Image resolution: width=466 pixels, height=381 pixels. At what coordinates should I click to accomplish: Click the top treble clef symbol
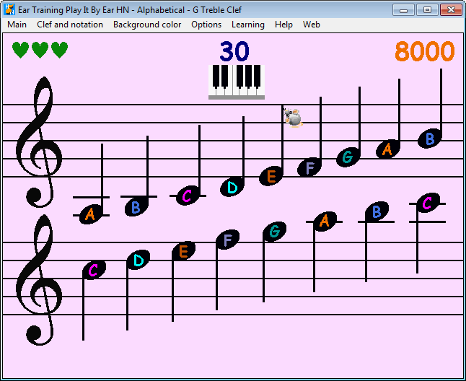click(x=39, y=141)
